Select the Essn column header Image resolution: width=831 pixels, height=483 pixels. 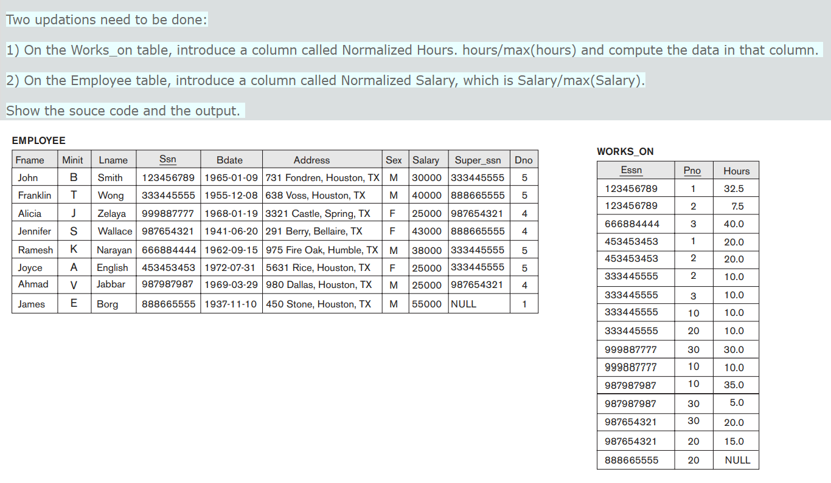pyautogui.click(x=631, y=171)
